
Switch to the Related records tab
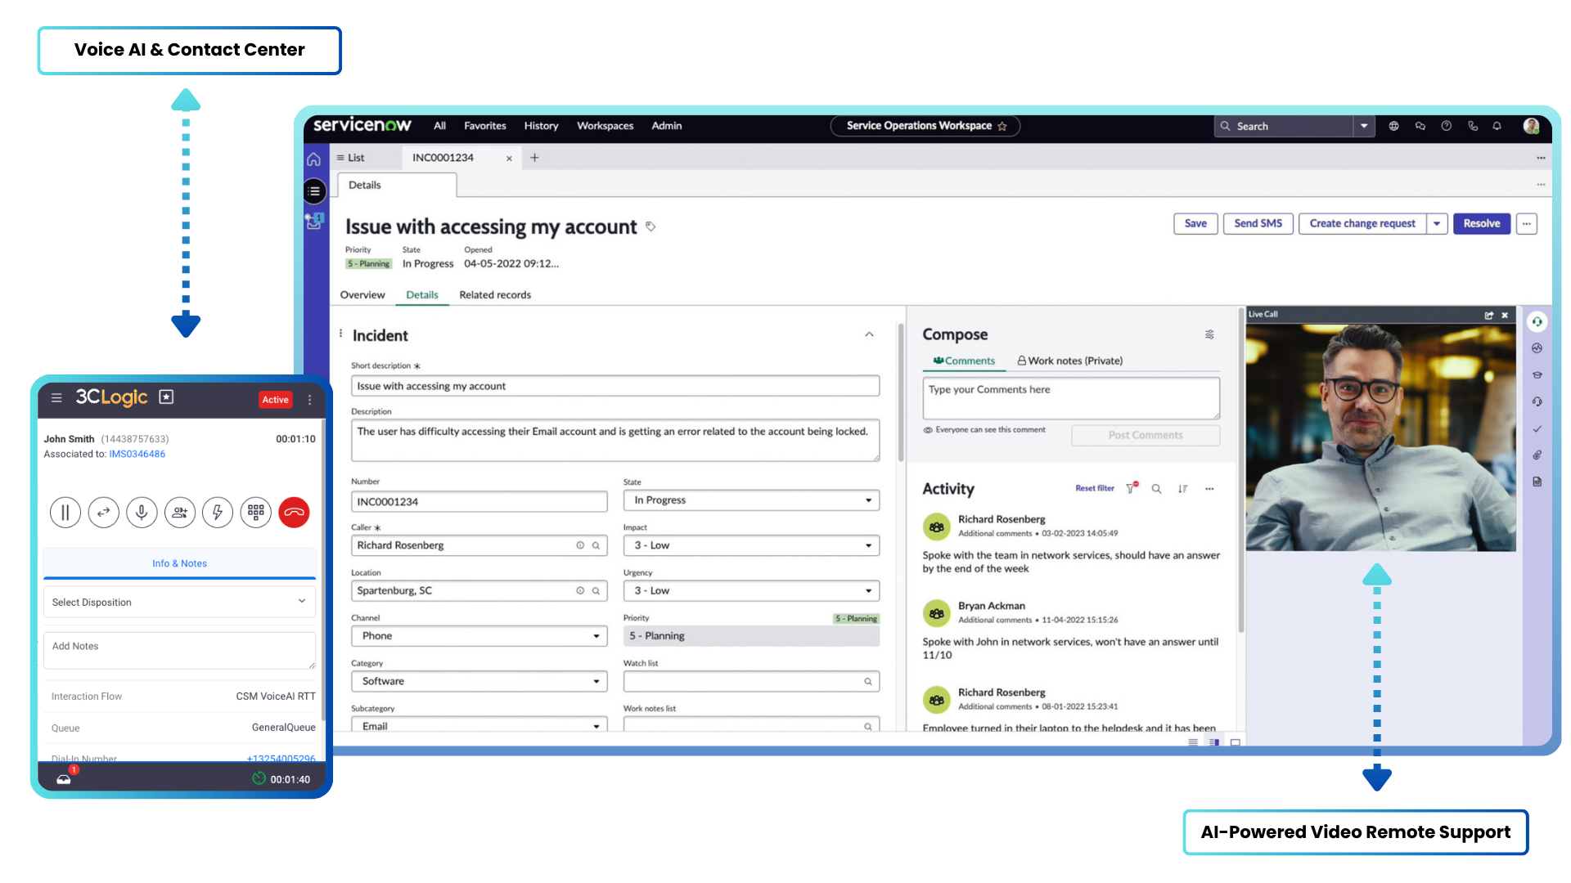click(x=495, y=295)
